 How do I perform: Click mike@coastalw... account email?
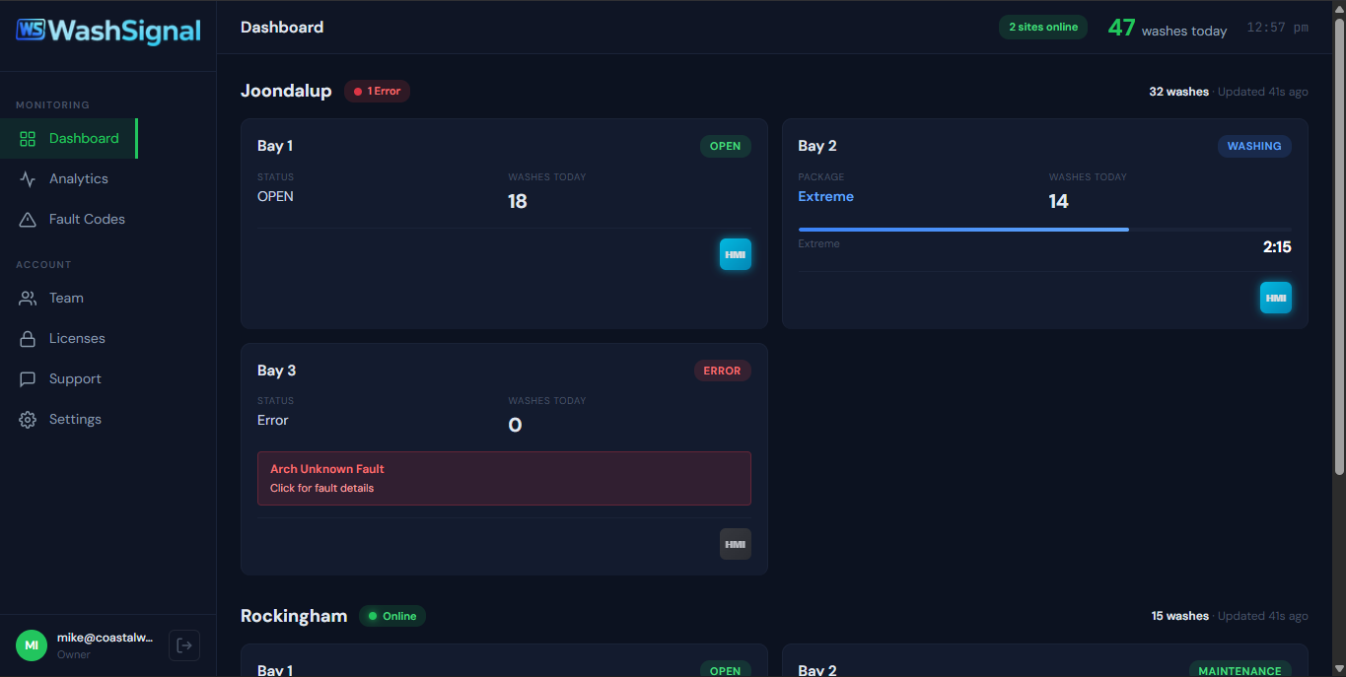(x=106, y=639)
